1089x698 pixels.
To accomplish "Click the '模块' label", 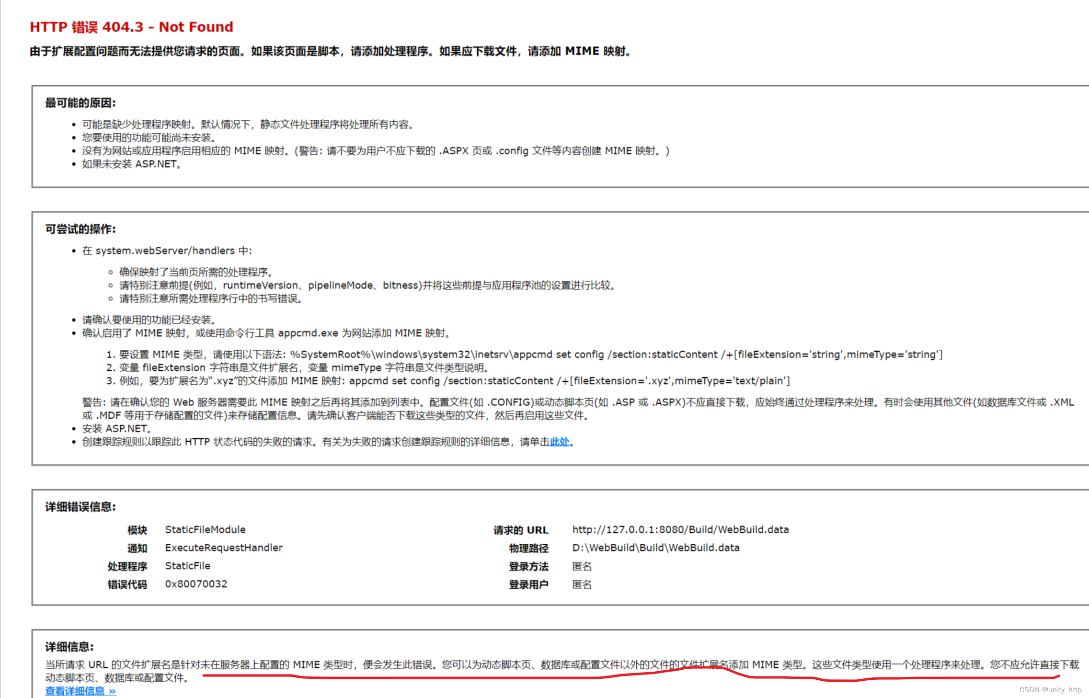I will [137, 530].
